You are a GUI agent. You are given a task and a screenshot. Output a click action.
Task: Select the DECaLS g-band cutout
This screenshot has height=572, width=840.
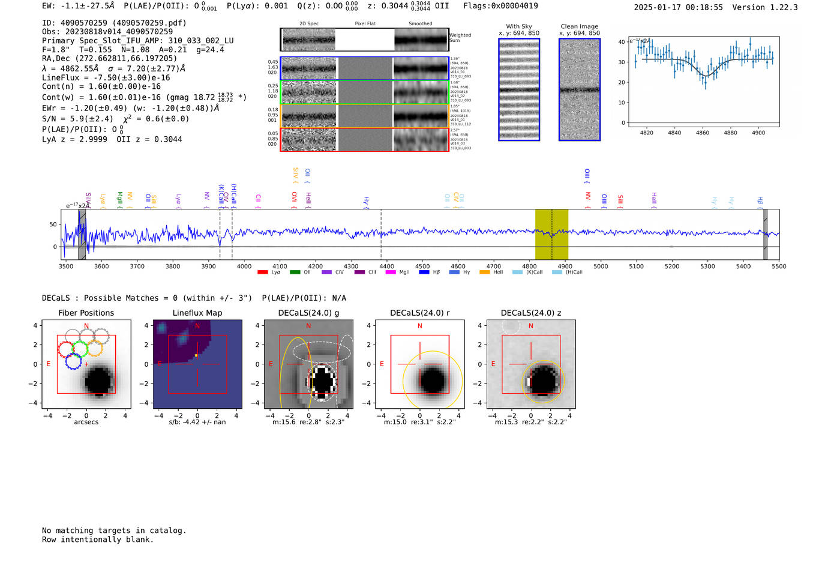(308, 364)
